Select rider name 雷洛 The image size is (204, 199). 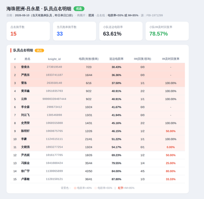24,83
